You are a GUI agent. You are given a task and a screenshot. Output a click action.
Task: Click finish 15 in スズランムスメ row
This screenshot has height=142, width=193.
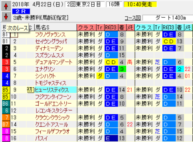point(122,55)
